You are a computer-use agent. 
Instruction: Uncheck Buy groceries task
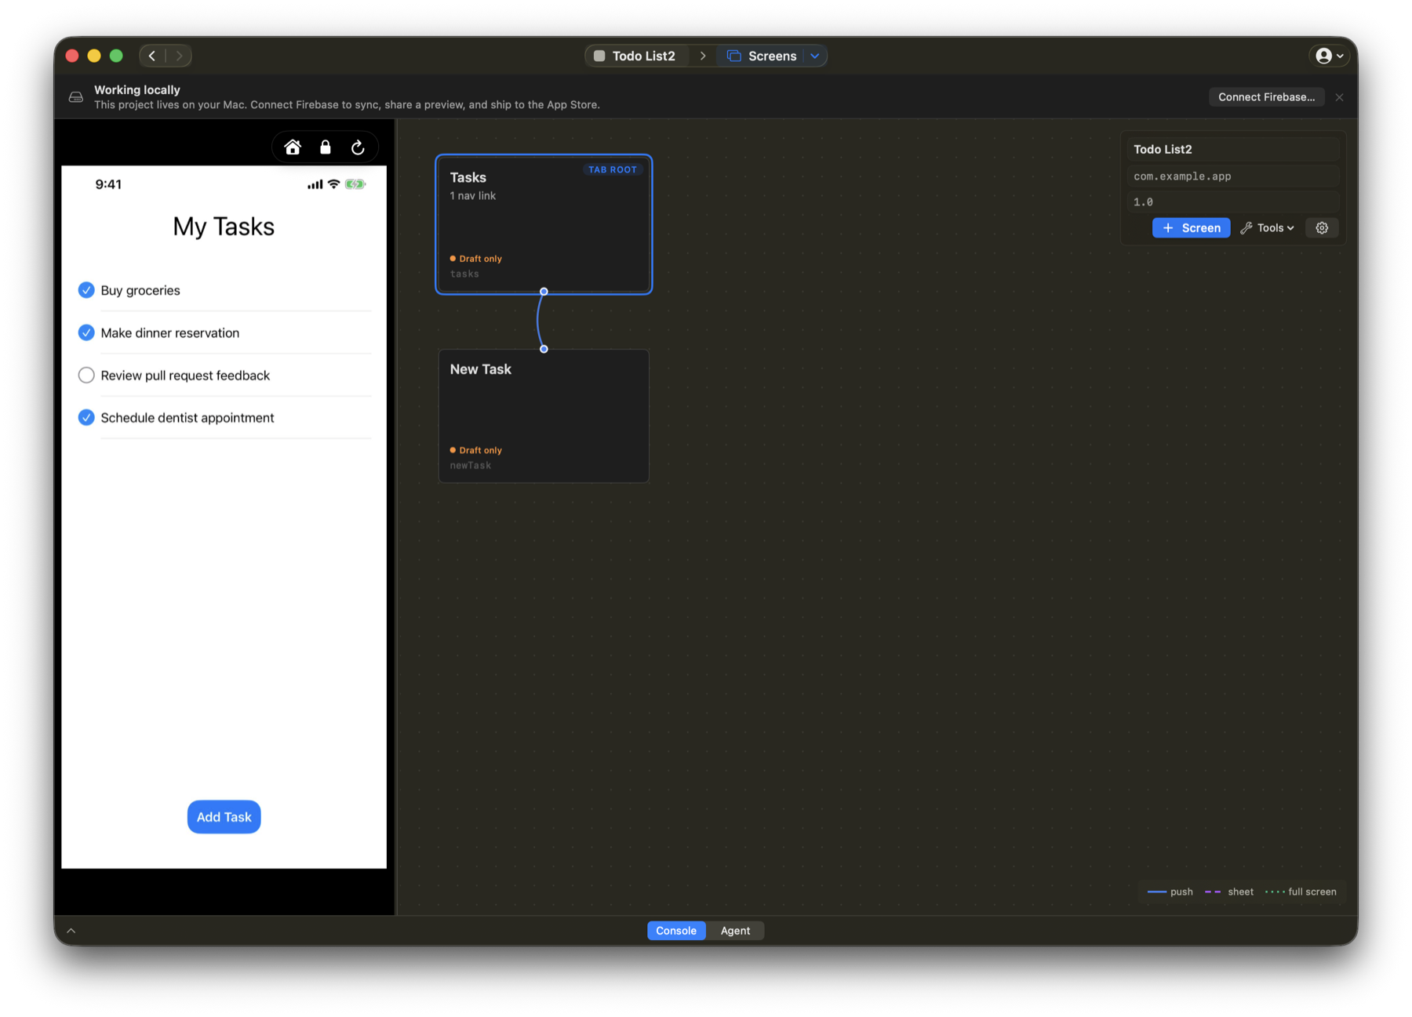[86, 290]
